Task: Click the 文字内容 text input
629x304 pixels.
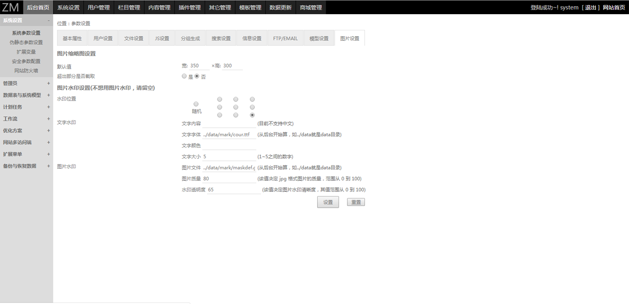Action: (229, 124)
